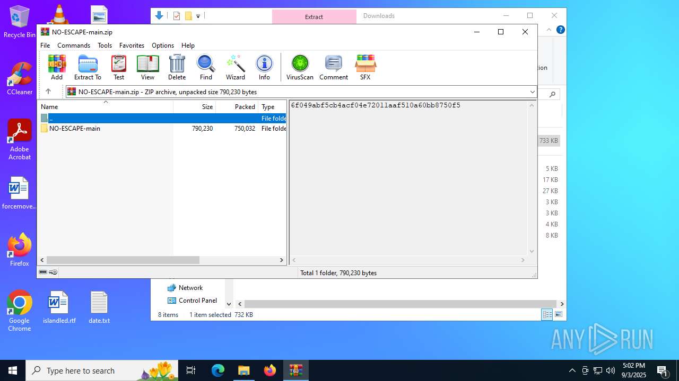This screenshot has height=381, width=679.
Task: Open the Tools menu
Action: pos(105,46)
